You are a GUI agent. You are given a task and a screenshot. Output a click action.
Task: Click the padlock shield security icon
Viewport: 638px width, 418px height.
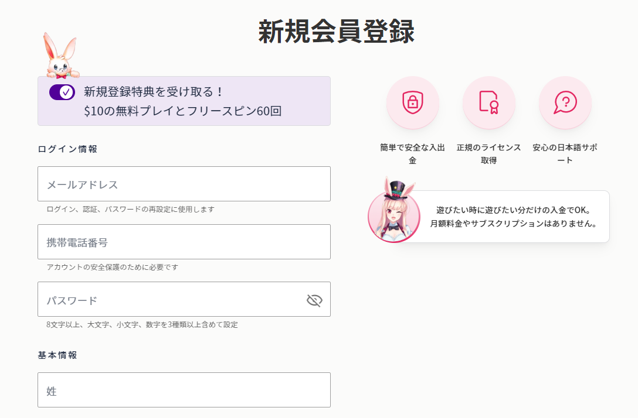[x=413, y=102]
